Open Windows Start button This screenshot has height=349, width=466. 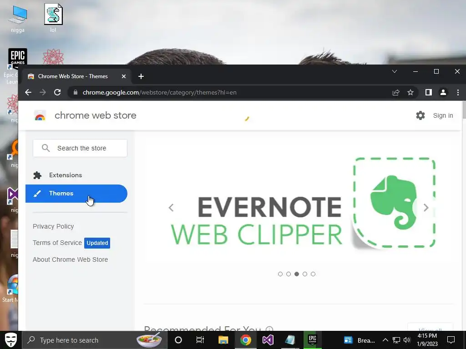tap(11, 340)
